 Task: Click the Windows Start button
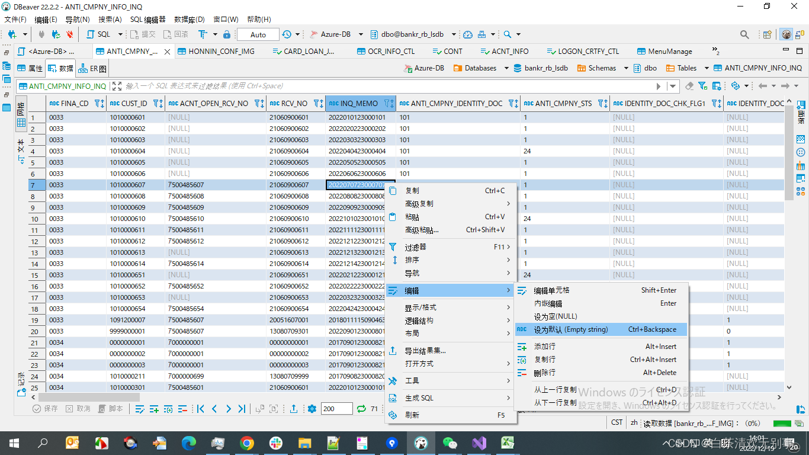14,443
